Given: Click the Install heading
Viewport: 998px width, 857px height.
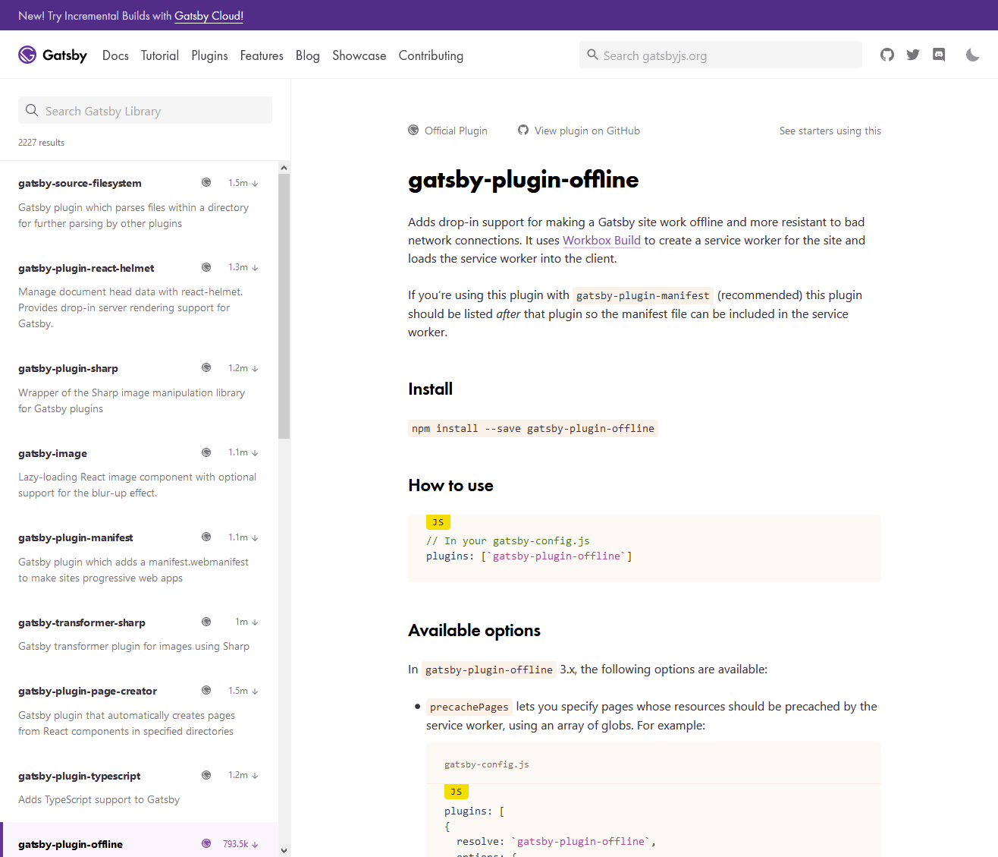Looking at the screenshot, I should click(430, 389).
